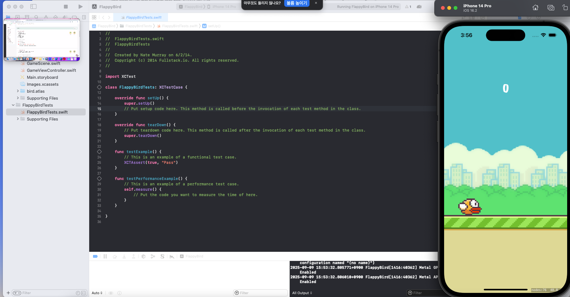Viewport: 570px width, 297px height.
Task: Rotate the iPhone 14 Pro simulator
Action: pyautogui.click(x=565, y=8)
